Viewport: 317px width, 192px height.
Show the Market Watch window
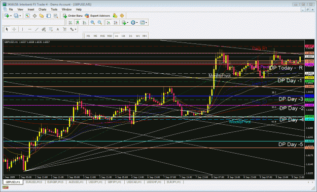28,16
